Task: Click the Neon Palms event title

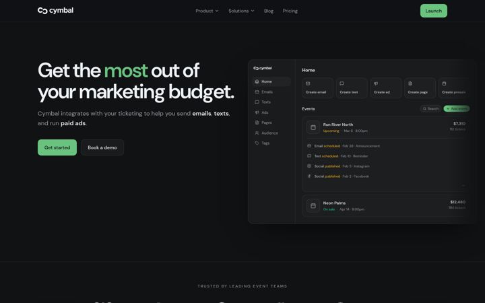Action: 334,203
